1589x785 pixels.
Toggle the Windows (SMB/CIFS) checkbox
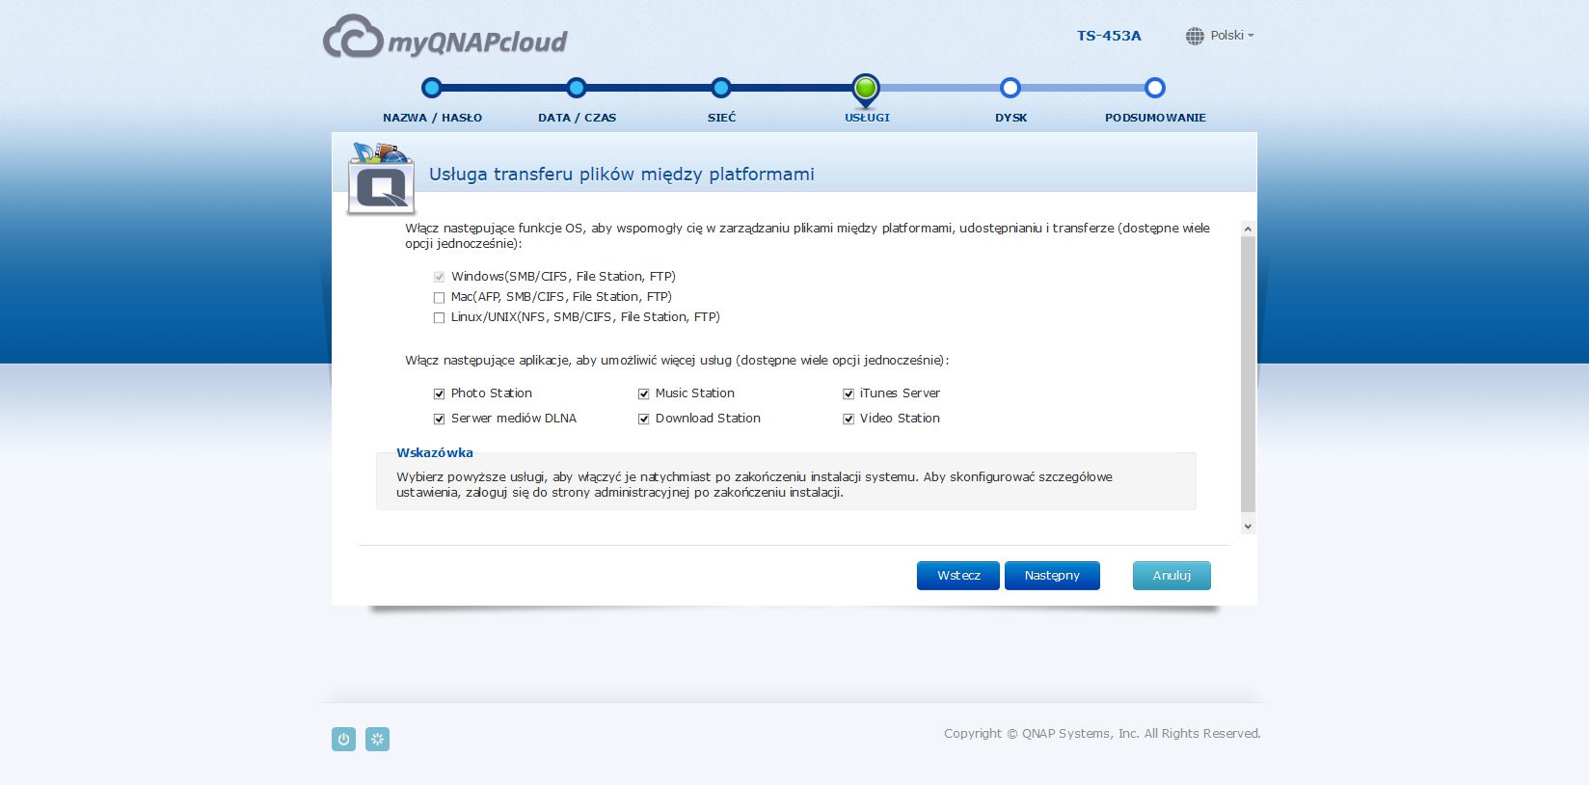coord(439,277)
